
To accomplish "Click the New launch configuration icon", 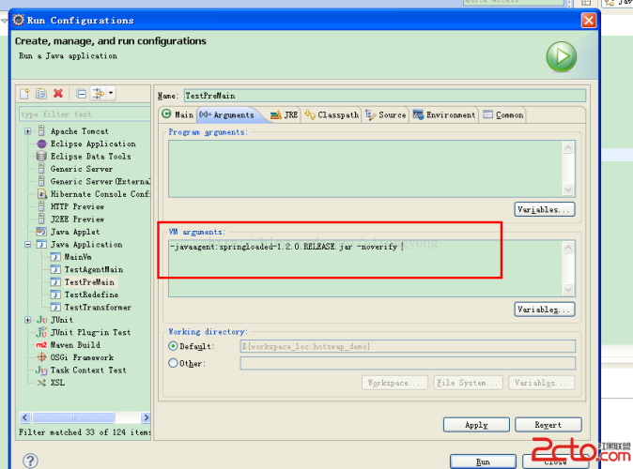I will [25, 94].
